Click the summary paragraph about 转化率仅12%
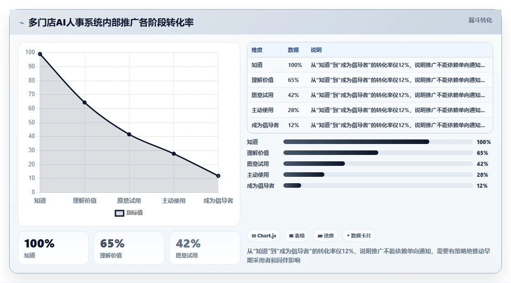 [368, 256]
